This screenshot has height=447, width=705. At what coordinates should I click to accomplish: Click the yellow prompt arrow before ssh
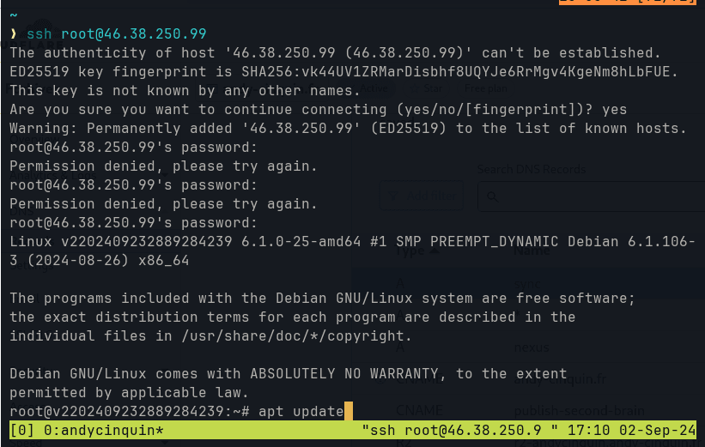(x=14, y=34)
